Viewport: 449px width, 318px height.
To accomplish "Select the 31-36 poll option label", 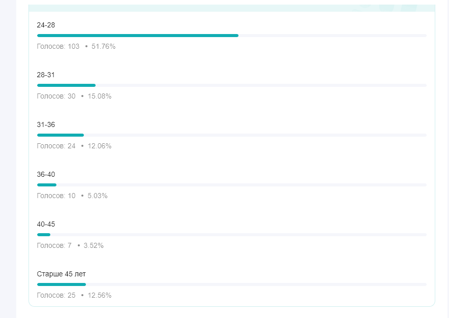I will pos(46,124).
